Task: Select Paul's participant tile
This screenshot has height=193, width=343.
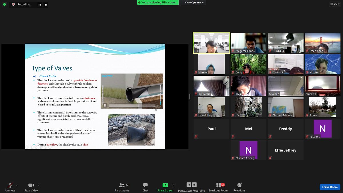Action: pos(212,129)
